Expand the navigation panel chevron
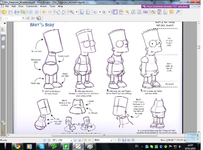 pos(5,23)
